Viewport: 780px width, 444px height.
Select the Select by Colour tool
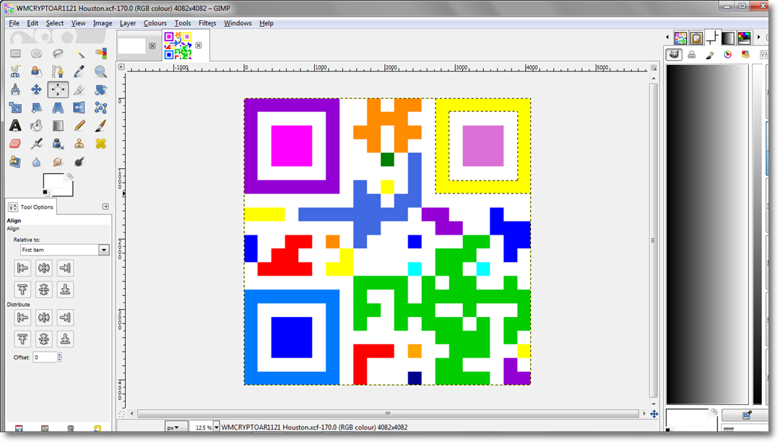coord(100,53)
